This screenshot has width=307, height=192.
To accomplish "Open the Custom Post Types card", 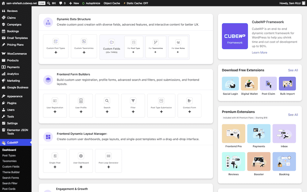I will tap(56, 46).
